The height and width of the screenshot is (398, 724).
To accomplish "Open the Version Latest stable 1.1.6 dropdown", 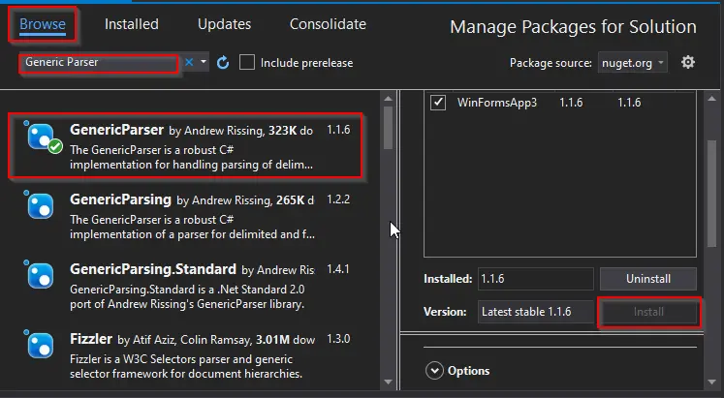I will (536, 312).
